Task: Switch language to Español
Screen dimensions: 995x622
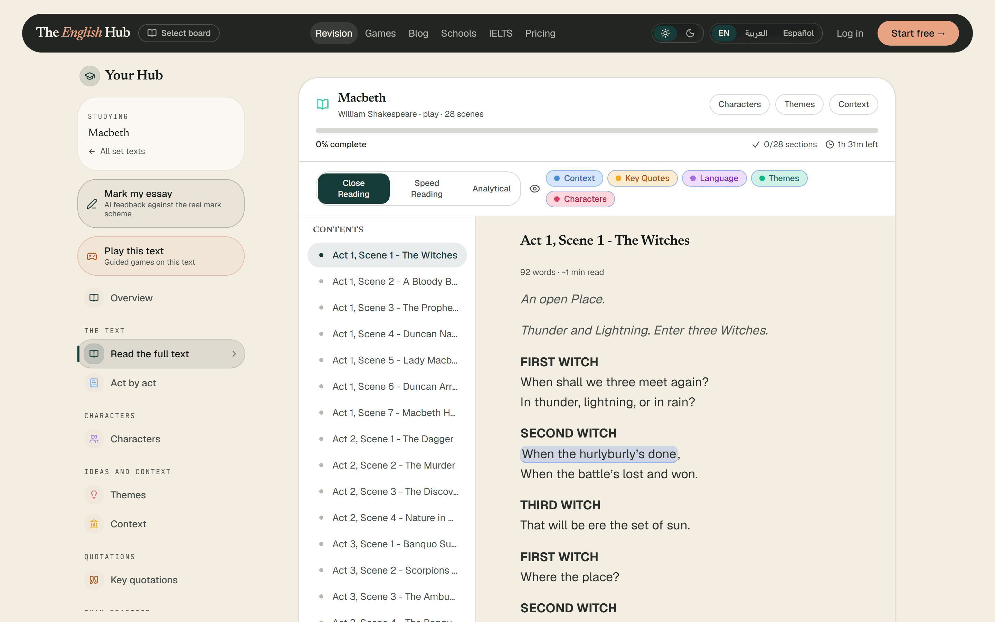Action: (x=798, y=33)
